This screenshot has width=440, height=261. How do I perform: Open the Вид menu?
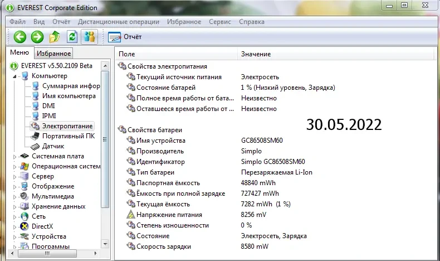click(39, 22)
